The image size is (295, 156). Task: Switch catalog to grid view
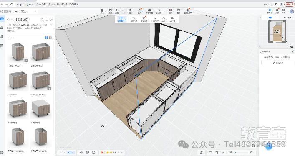tap(46, 38)
